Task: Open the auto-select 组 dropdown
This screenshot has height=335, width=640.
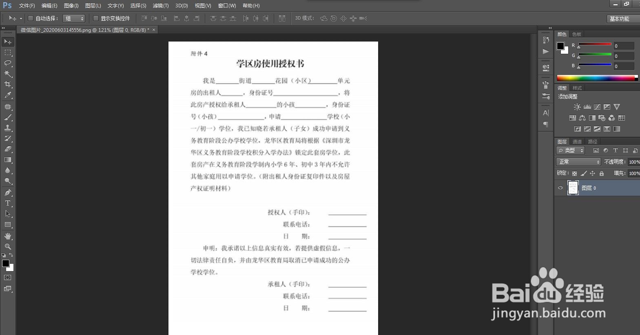Action: click(x=74, y=18)
